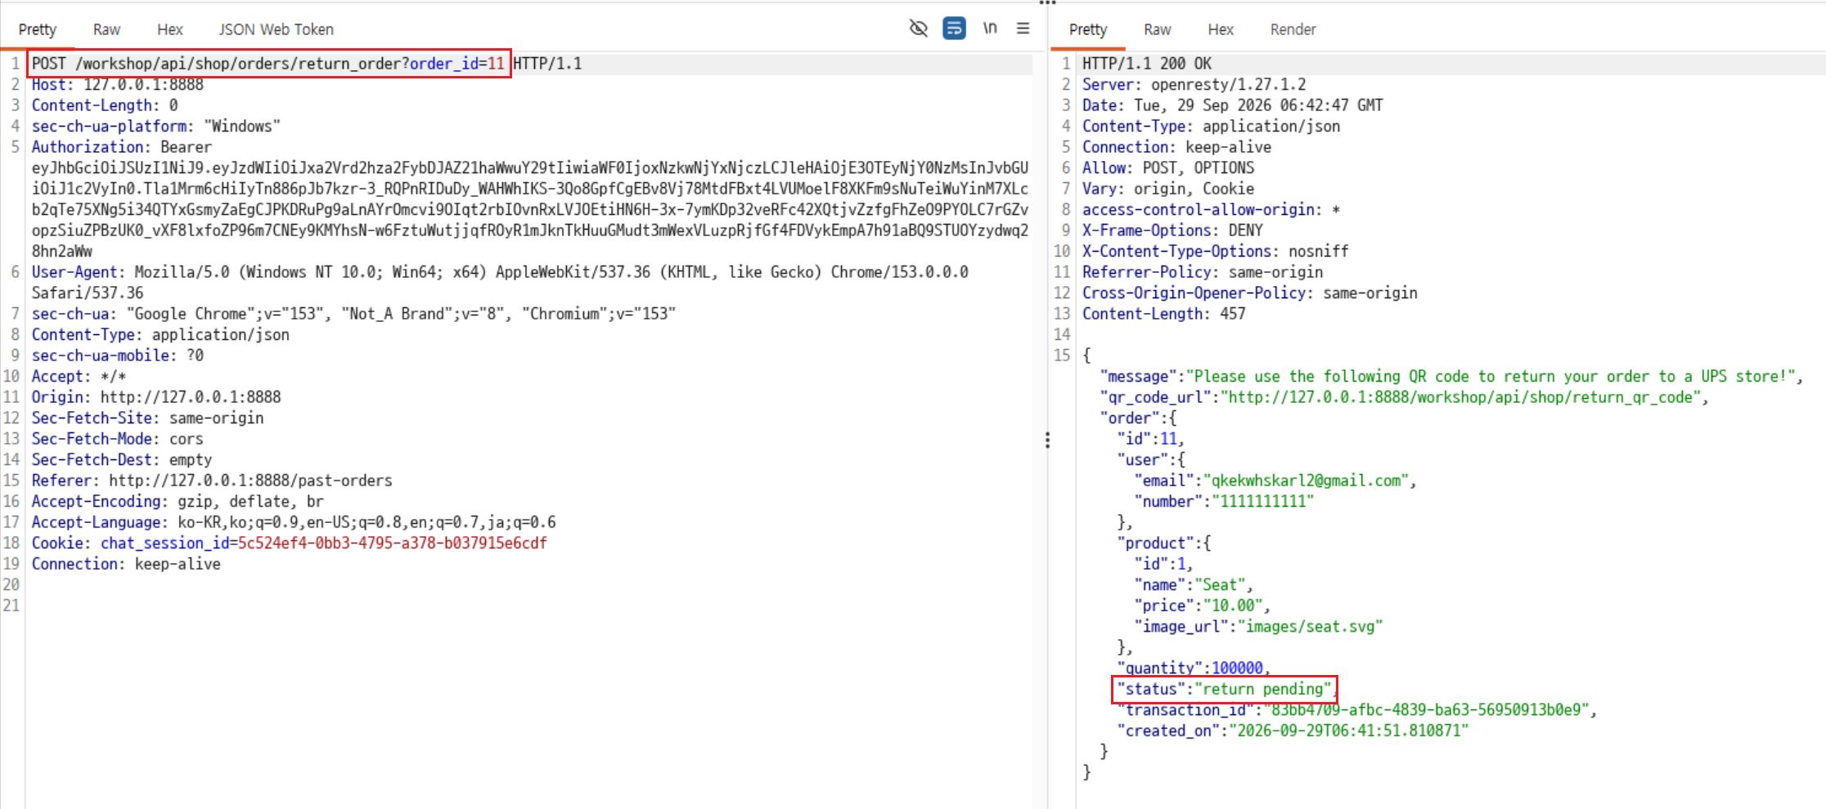Click the qr_code_url link in response
This screenshot has width=1826, height=809.
1460,397
